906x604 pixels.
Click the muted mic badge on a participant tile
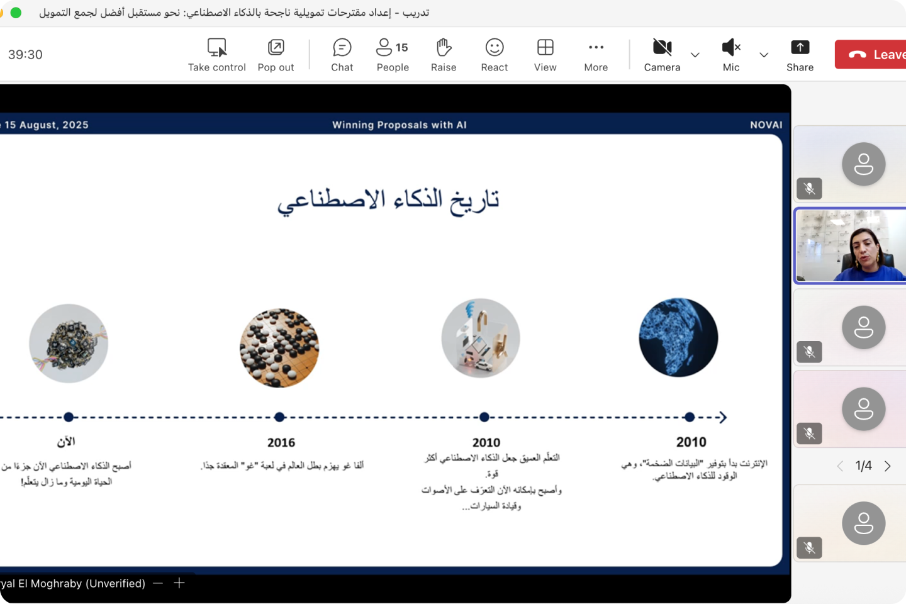pyautogui.click(x=809, y=188)
